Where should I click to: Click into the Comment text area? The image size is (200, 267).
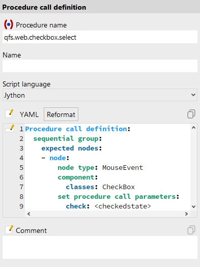[100, 247]
